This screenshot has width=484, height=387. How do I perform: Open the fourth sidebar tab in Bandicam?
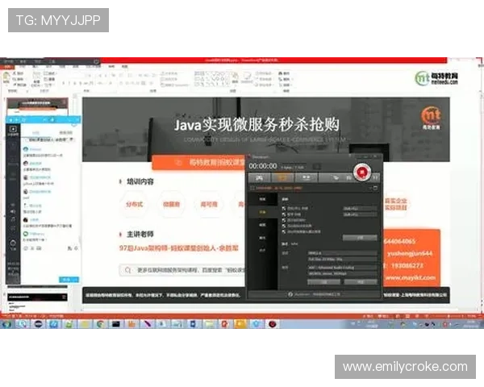click(262, 238)
